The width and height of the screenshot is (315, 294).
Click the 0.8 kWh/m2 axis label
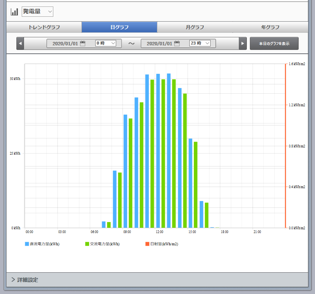point(297,146)
